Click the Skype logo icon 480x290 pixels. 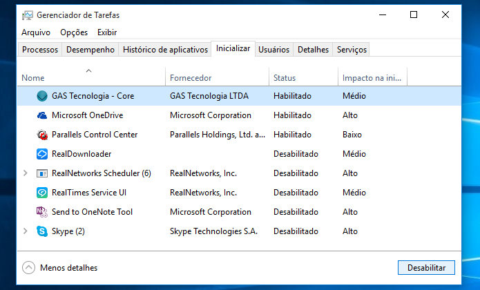(x=42, y=231)
